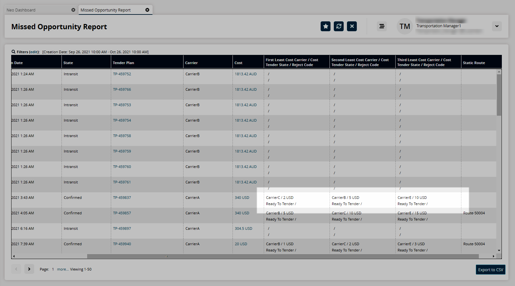
Task: Go to the next results page
Action: 29,269
